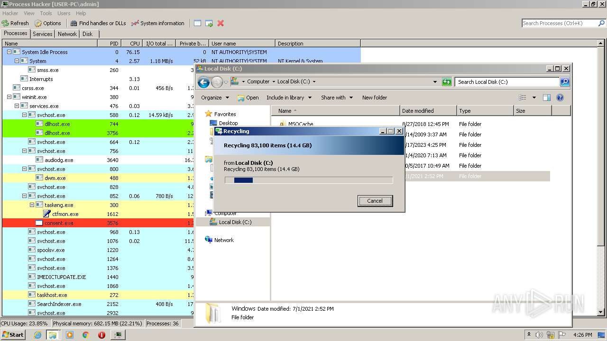Screen dimensions: 607x341
Task: Collapse the System Idle Process tree node
Action: coord(9,52)
